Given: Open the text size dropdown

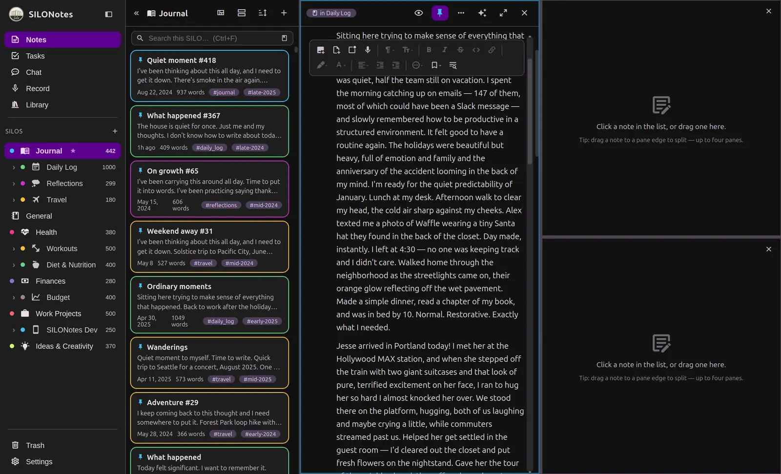Looking at the screenshot, I should 407,50.
